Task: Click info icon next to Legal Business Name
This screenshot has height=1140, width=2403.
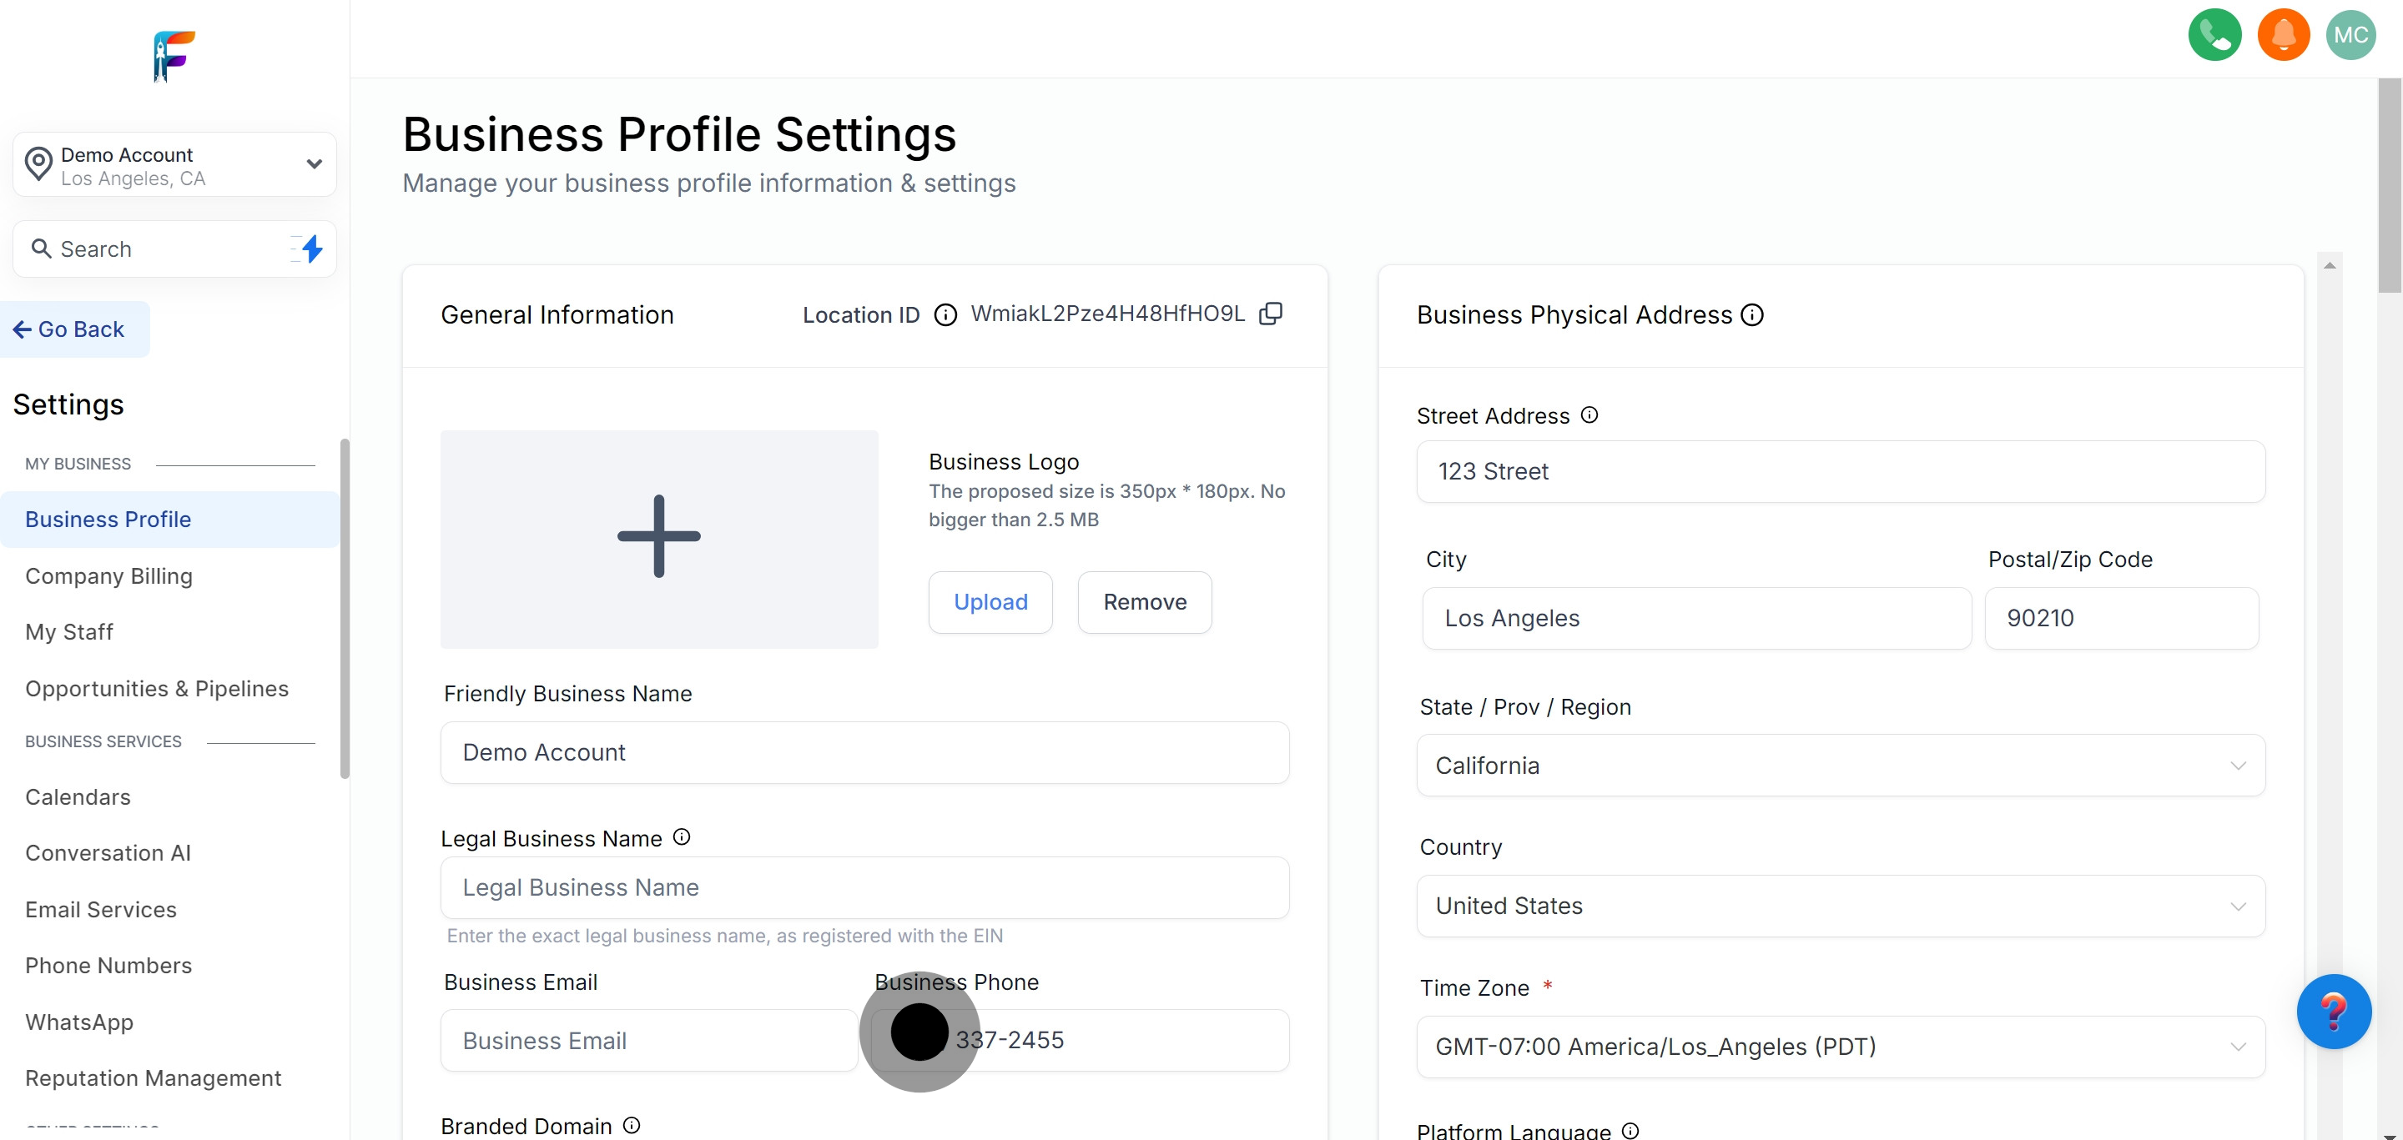Action: [x=682, y=837]
